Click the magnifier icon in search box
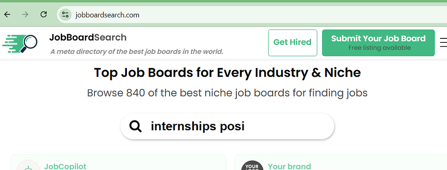Image resolution: width=447 pixels, height=170 pixels. (135, 126)
